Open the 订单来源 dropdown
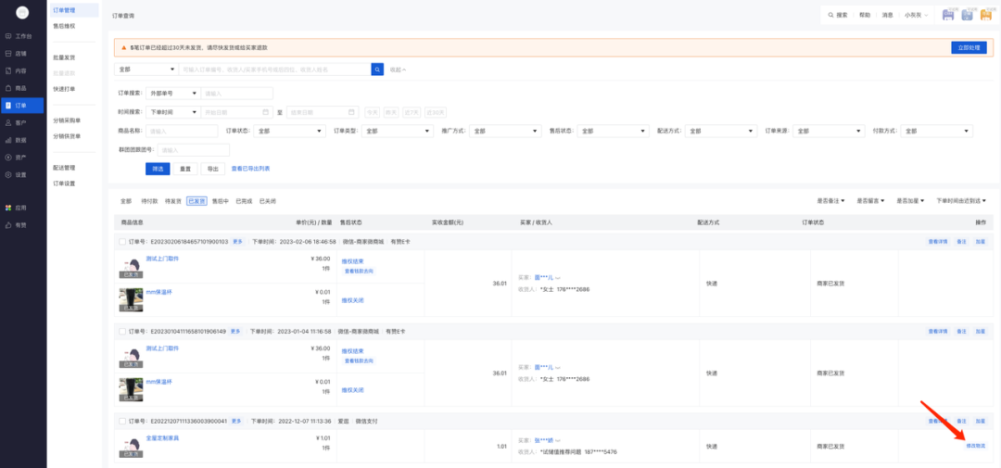Screen dimensions: 1001x468 click(x=830, y=131)
